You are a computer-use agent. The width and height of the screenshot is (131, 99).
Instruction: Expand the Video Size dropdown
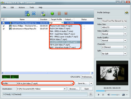pos(125,27)
